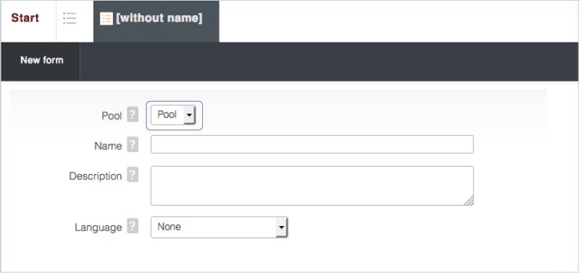Click inside the Description text area

pos(312,186)
